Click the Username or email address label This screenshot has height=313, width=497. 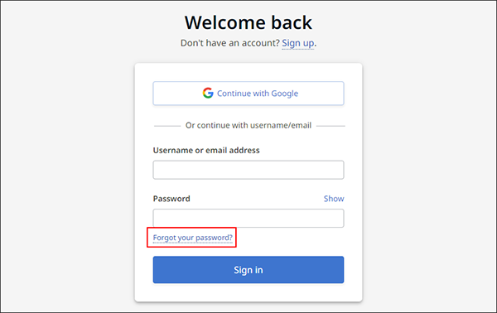206,150
